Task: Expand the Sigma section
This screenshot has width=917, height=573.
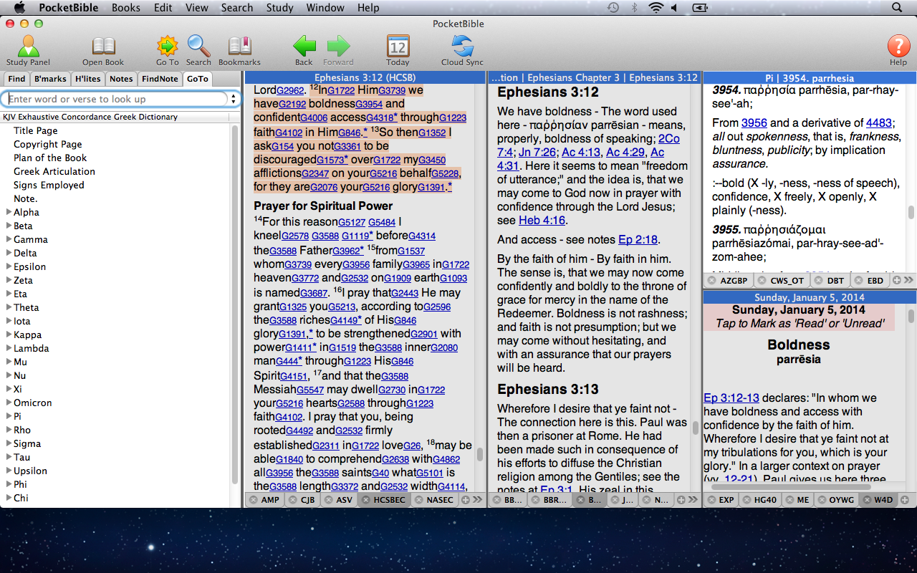Action: (x=9, y=443)
